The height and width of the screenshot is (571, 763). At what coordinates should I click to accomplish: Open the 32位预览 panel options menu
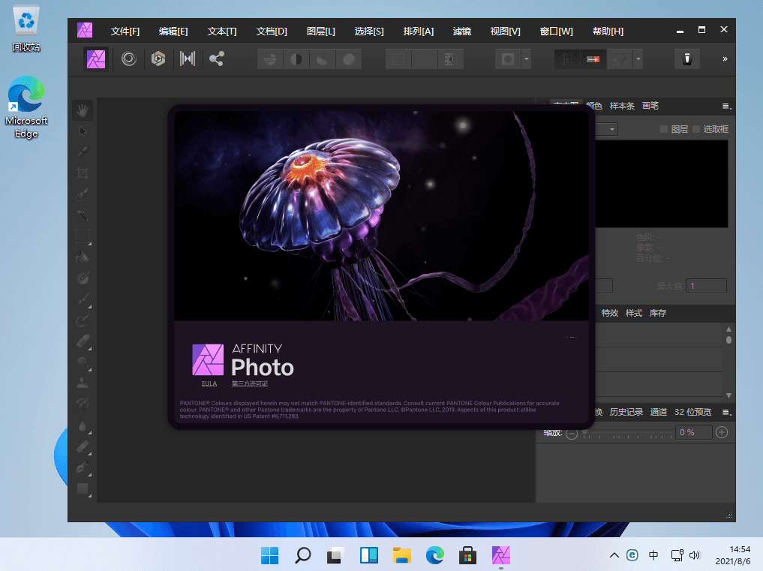pyautogui.click(x=726, y=413)
